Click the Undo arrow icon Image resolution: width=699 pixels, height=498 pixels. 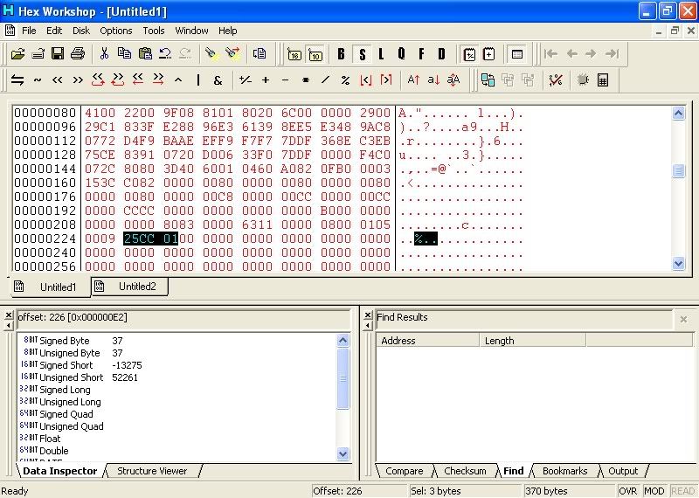point(165,54)
